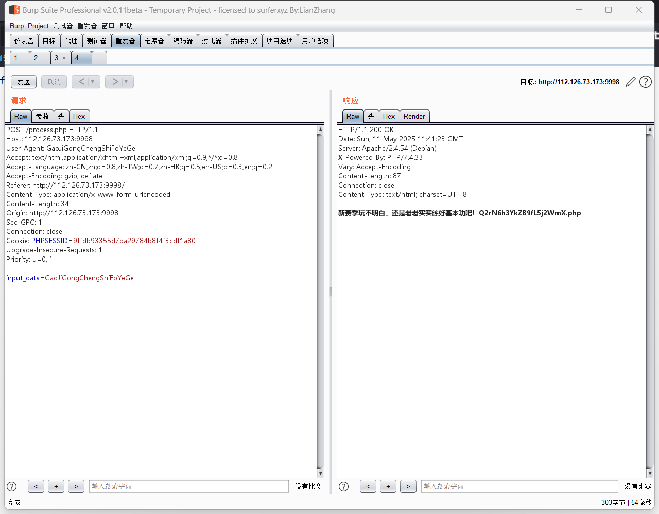The image size is (659, 514).
Task: Click response search previous match button
Action: [x=368, y=486]
